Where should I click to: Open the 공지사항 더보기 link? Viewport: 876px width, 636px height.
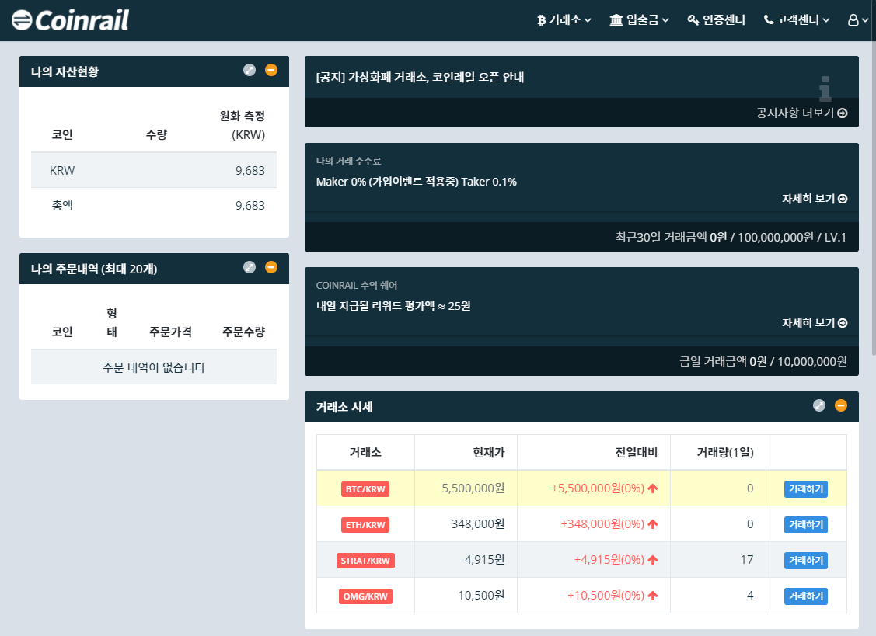click(801, 113)
